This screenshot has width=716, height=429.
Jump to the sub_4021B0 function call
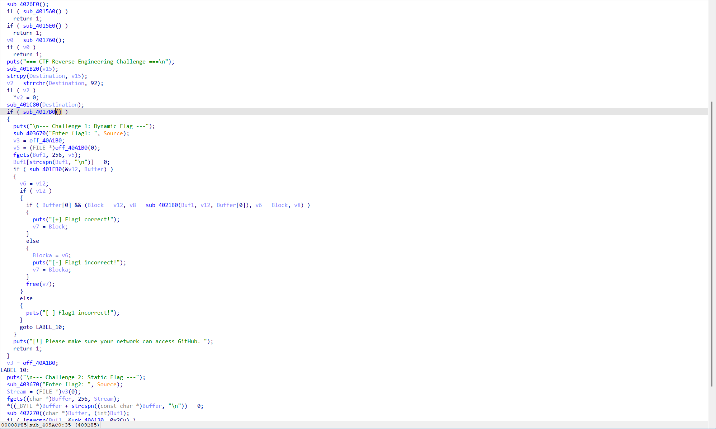[x=162, y=205]
